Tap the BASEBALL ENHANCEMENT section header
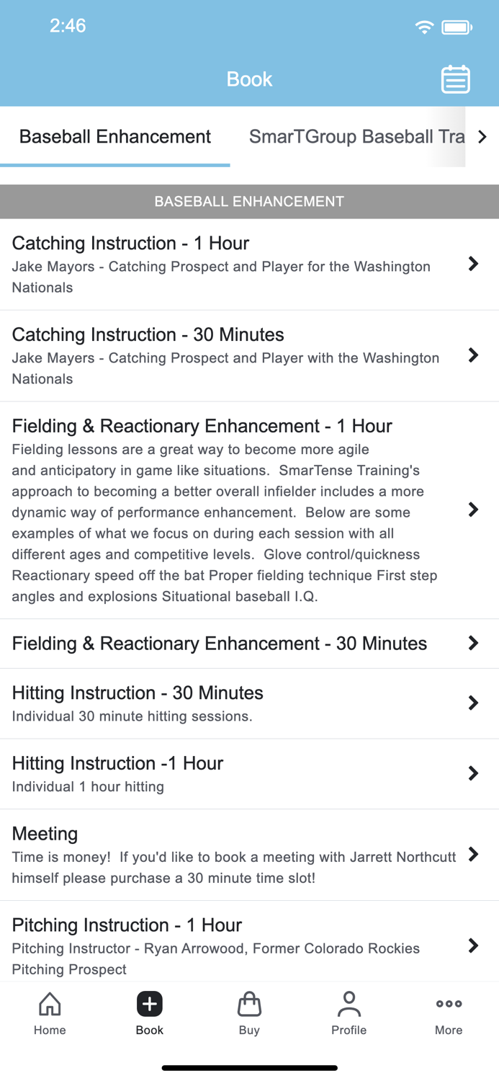Image resolution: width=499 pixels, height=1081 pixels. click(249, 201)
